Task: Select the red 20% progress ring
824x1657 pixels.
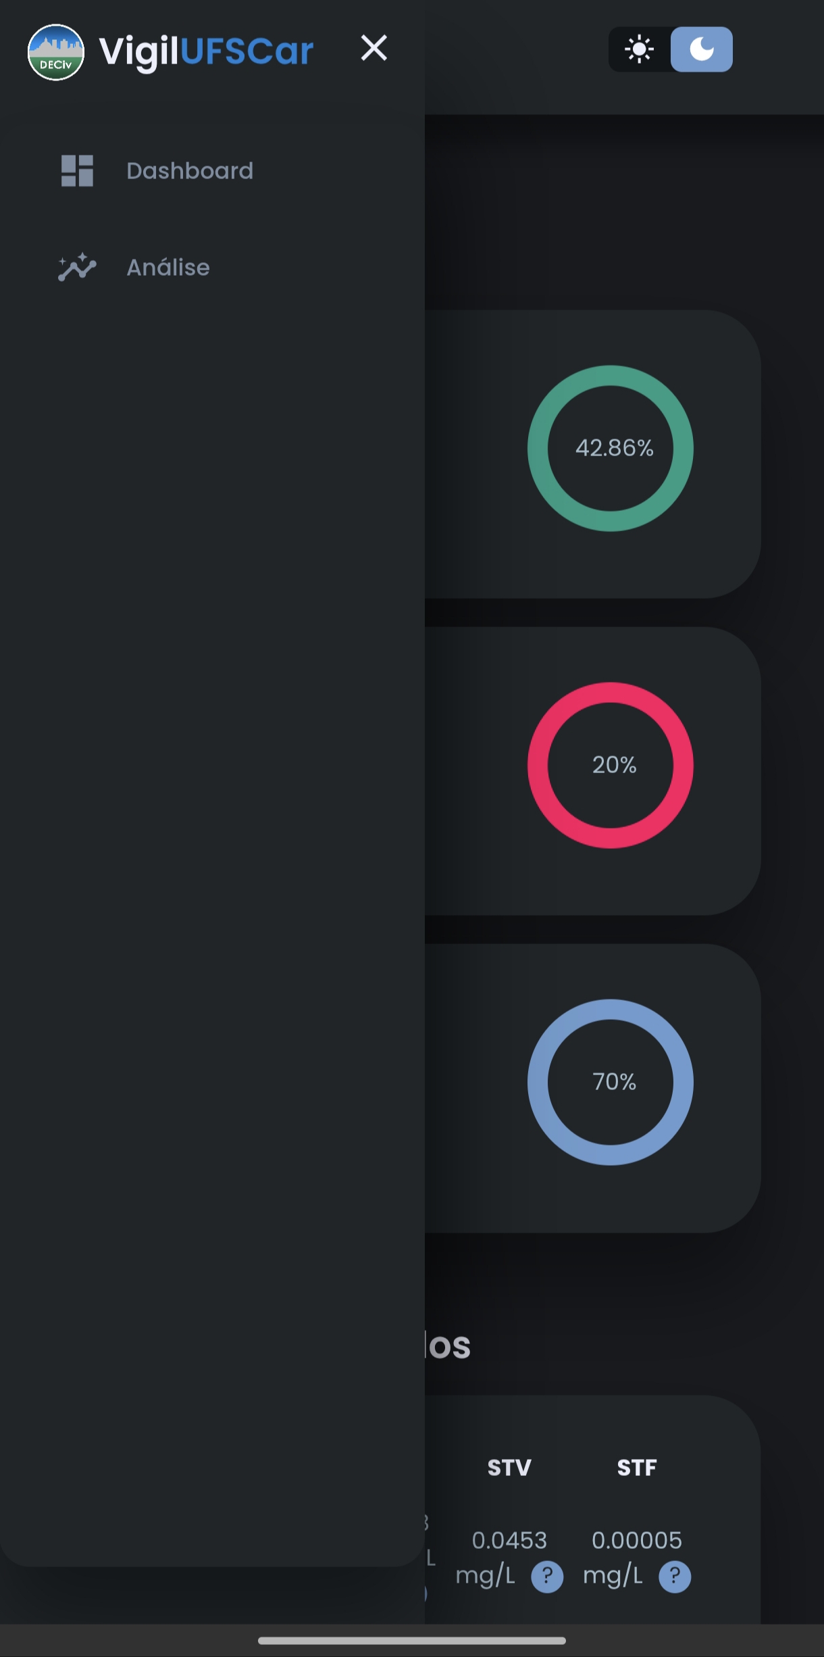Action: 611,765
